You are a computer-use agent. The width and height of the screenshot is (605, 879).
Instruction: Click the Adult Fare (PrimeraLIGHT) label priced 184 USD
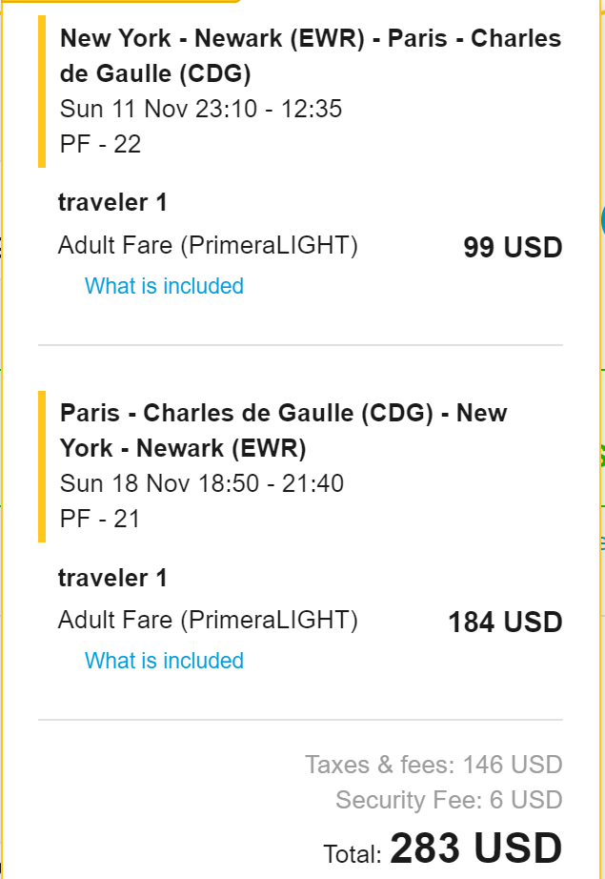click(x=208, y=621)
